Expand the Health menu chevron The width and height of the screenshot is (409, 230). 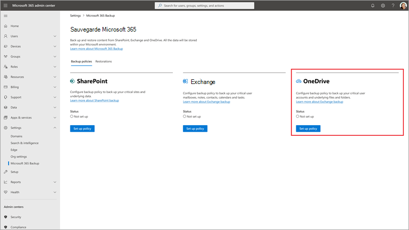tap(55, 192)
